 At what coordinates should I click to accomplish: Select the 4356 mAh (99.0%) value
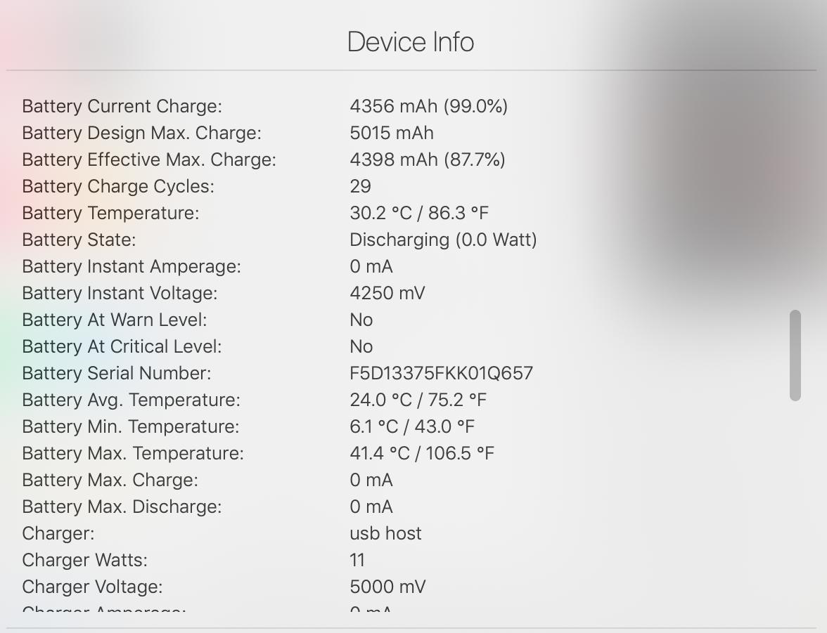[428, 106]
